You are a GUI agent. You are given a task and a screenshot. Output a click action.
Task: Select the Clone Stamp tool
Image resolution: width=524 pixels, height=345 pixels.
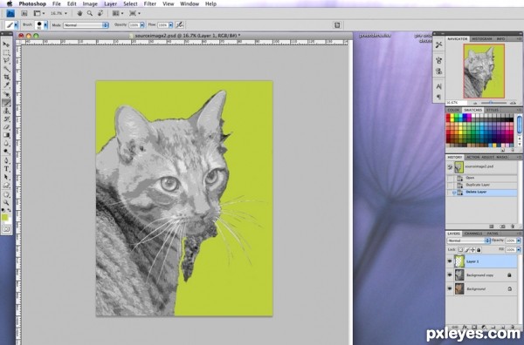[6, 111]
